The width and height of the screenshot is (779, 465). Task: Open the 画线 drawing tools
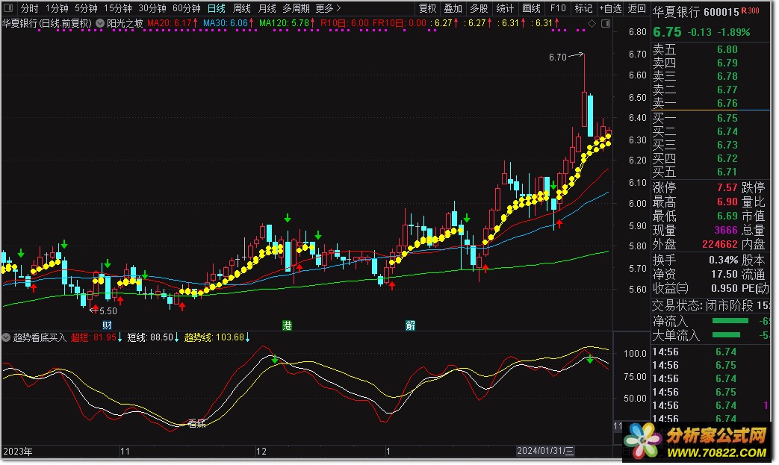coord(531,8)
